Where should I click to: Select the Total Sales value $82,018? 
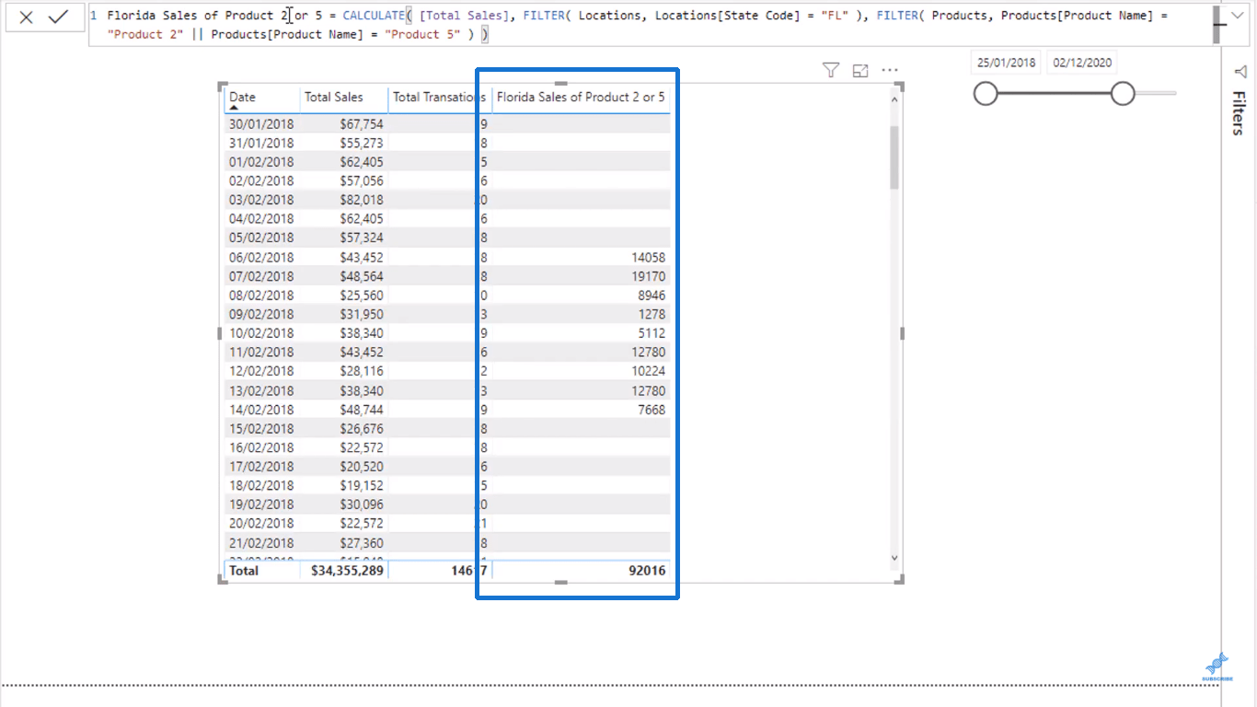pyautogui.click(x=361, y=200)
